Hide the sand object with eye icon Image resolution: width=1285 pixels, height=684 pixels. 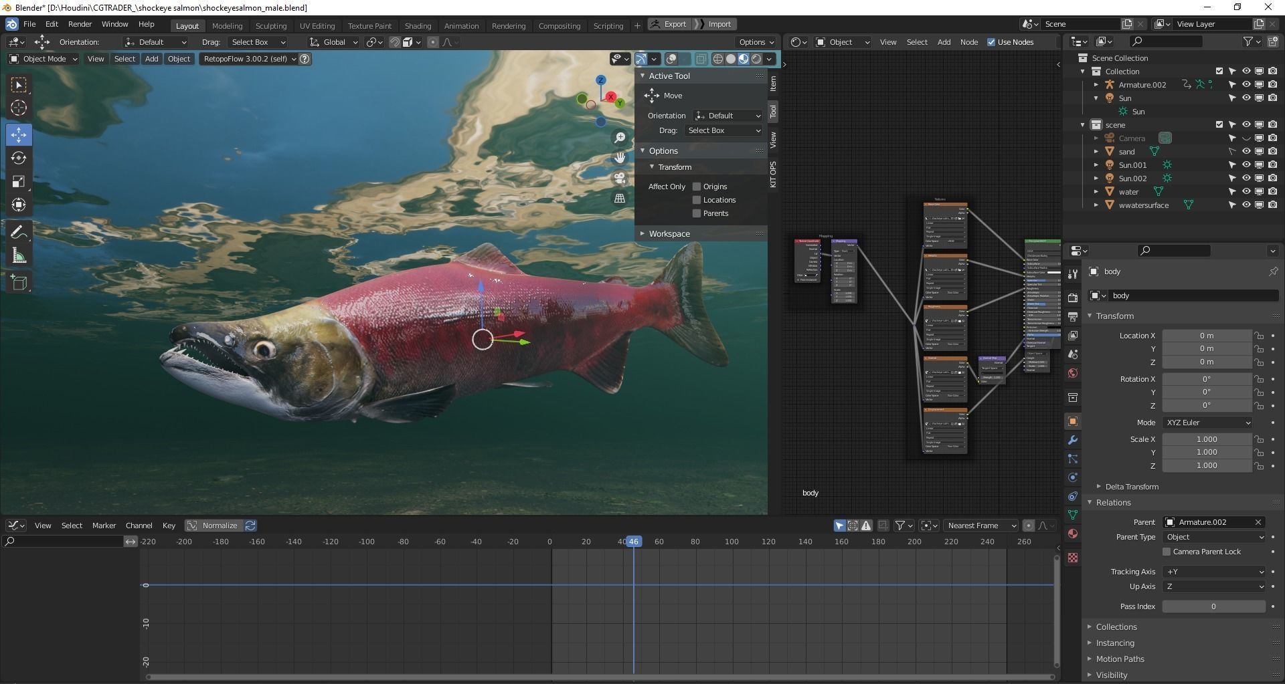pos(1246,152)
